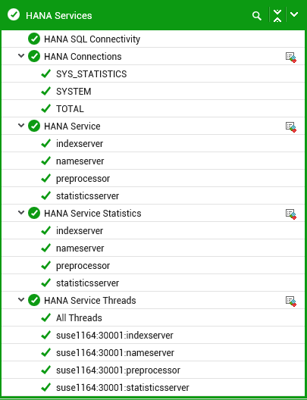Click the HANA Services header status check icon
Image resolution: width=307 pixels, height=400 pixels.
14,14
